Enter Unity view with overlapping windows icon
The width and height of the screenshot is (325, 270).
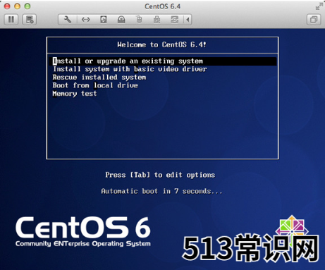tap(314, 20)
